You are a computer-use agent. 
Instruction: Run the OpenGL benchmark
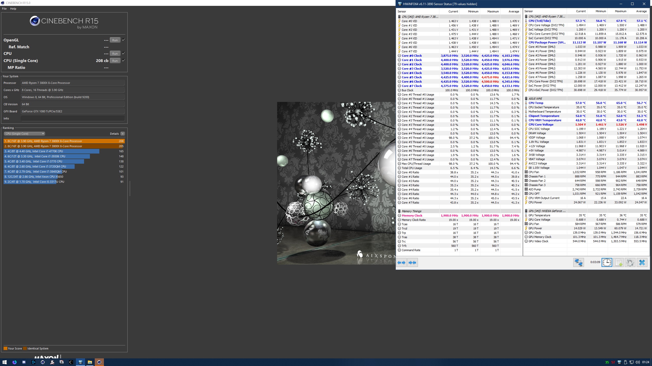(x=115, y=40)
